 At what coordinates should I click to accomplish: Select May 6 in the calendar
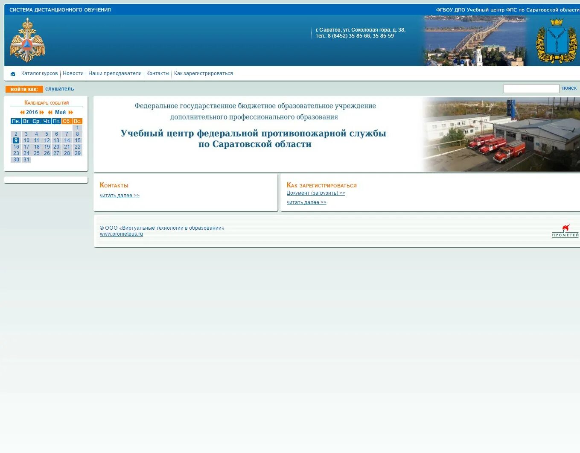(x=56, y=134)
